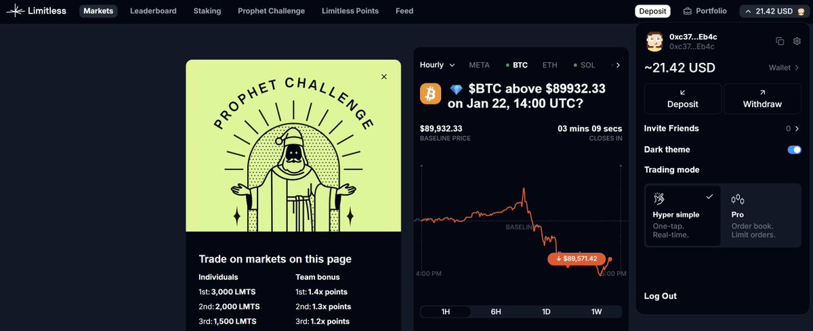Open the Invite Friends row
This screenshot has width=813, height=331.
point(722,129)
